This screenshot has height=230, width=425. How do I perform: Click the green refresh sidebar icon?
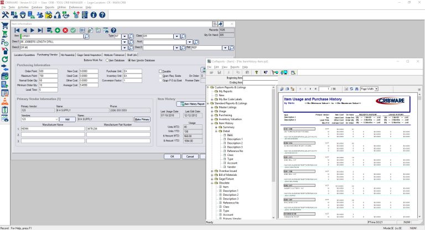coord(4,59)
